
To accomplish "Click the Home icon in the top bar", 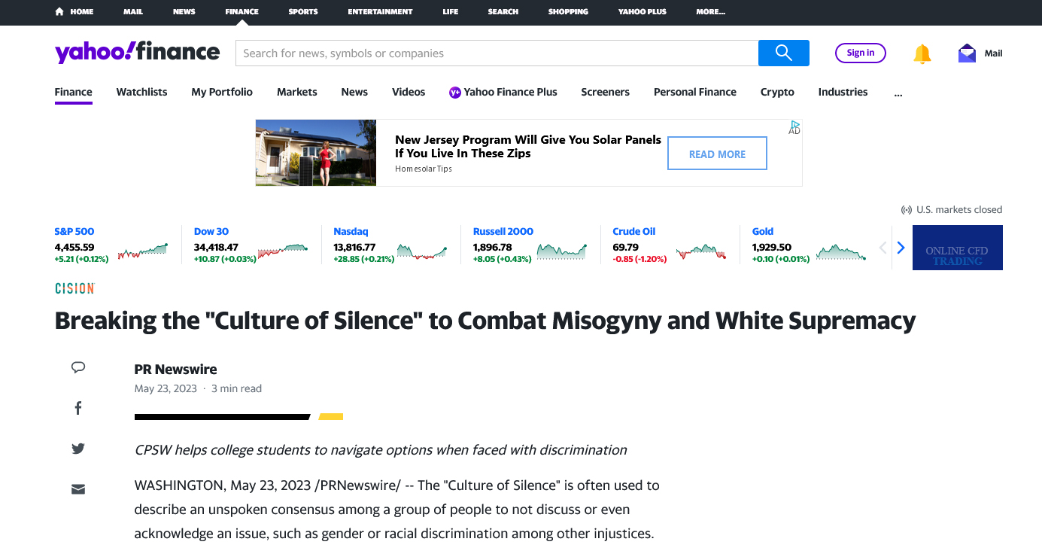I will [59, 11].
